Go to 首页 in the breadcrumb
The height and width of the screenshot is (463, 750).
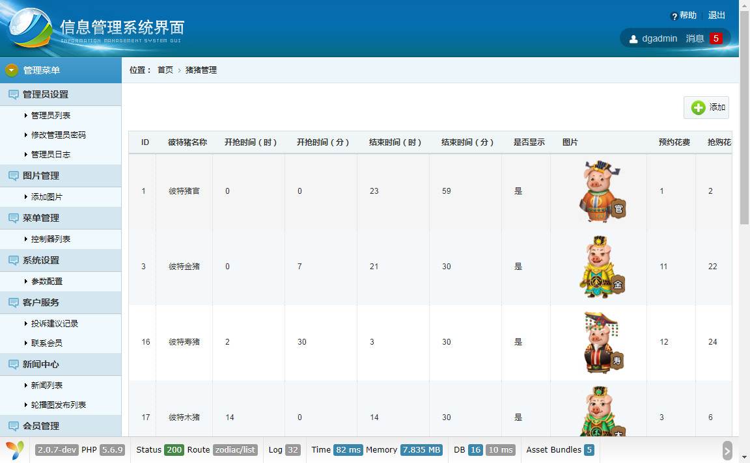(x=165, y=70)
